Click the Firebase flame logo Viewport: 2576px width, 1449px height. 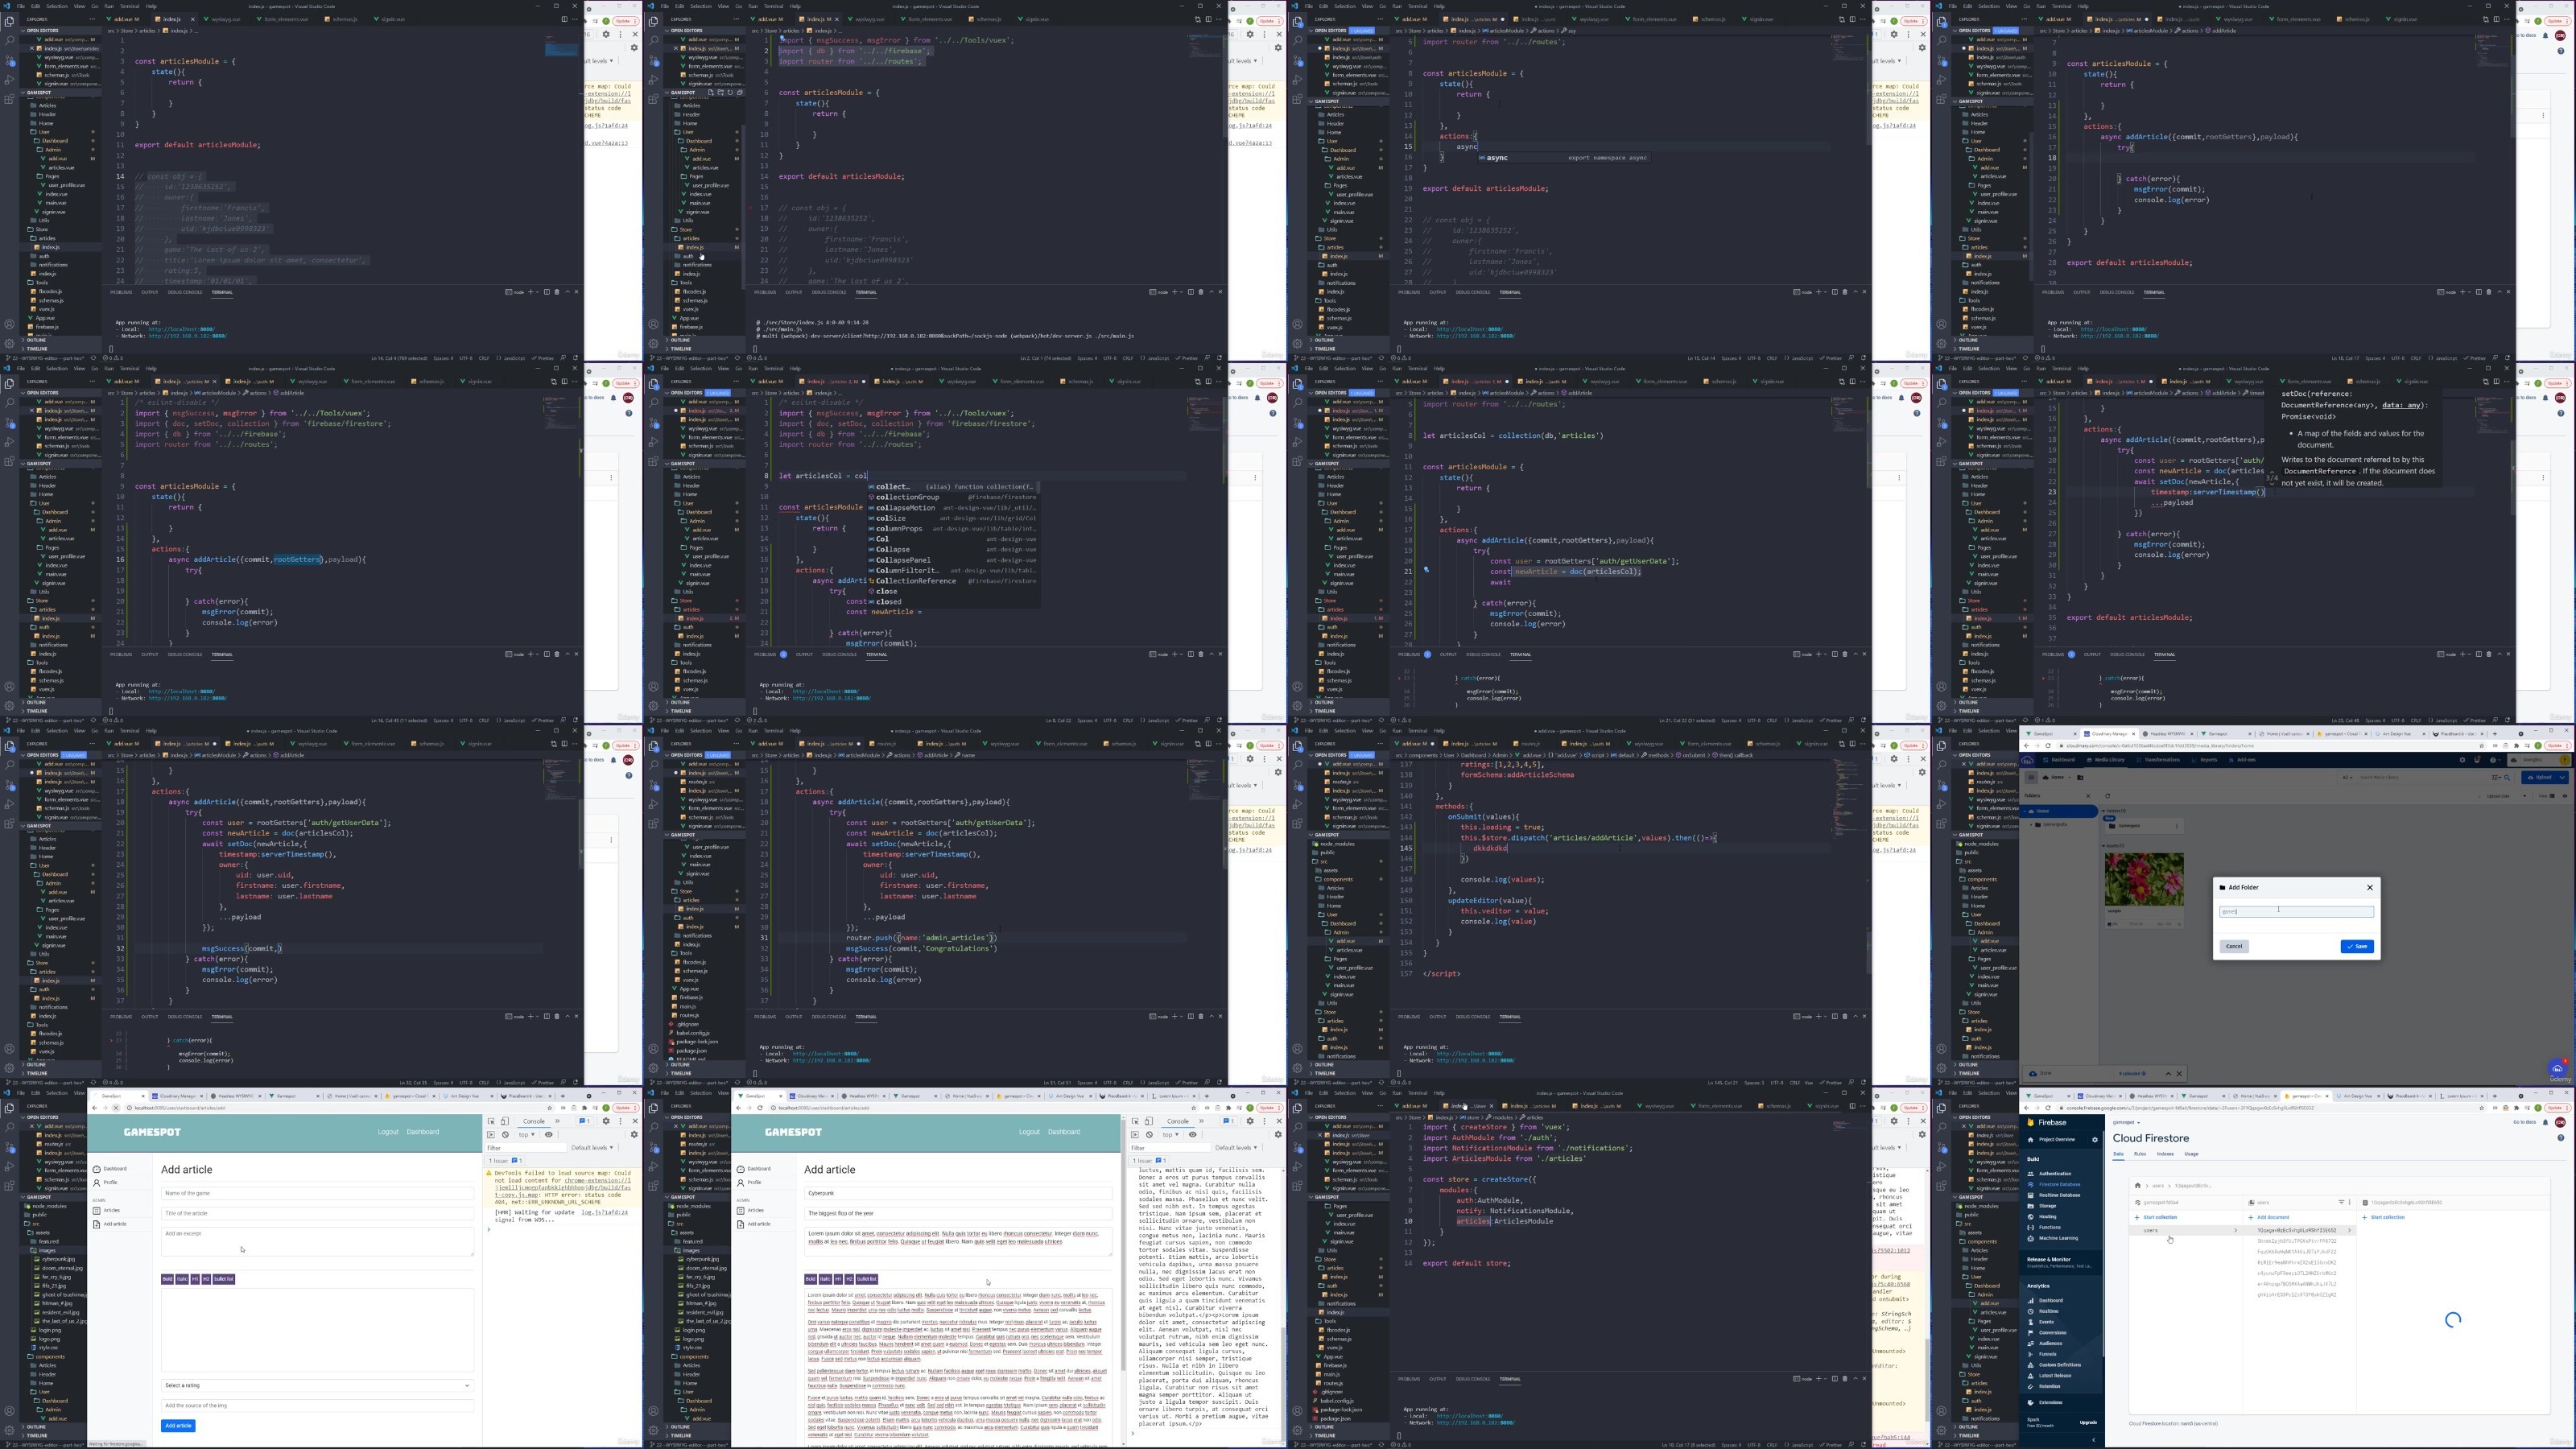point(2031,1123)
